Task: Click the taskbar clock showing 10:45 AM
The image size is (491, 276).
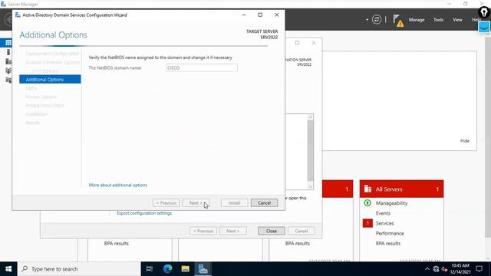Action: click(460, 269)
